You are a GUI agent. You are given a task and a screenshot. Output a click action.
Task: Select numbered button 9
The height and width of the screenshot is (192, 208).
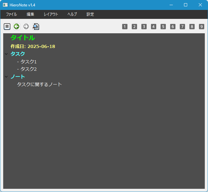(202, 27)
